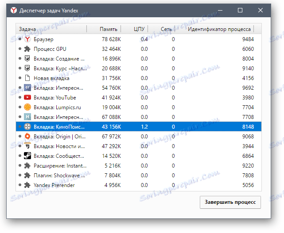The width and height of the screenshot is (284, 233).
Task: Sort by the Память column header
Action: (104, 29)
